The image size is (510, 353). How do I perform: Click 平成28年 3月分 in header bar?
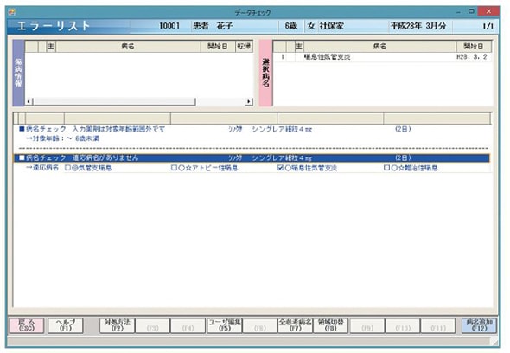click(x=418, y=26)
